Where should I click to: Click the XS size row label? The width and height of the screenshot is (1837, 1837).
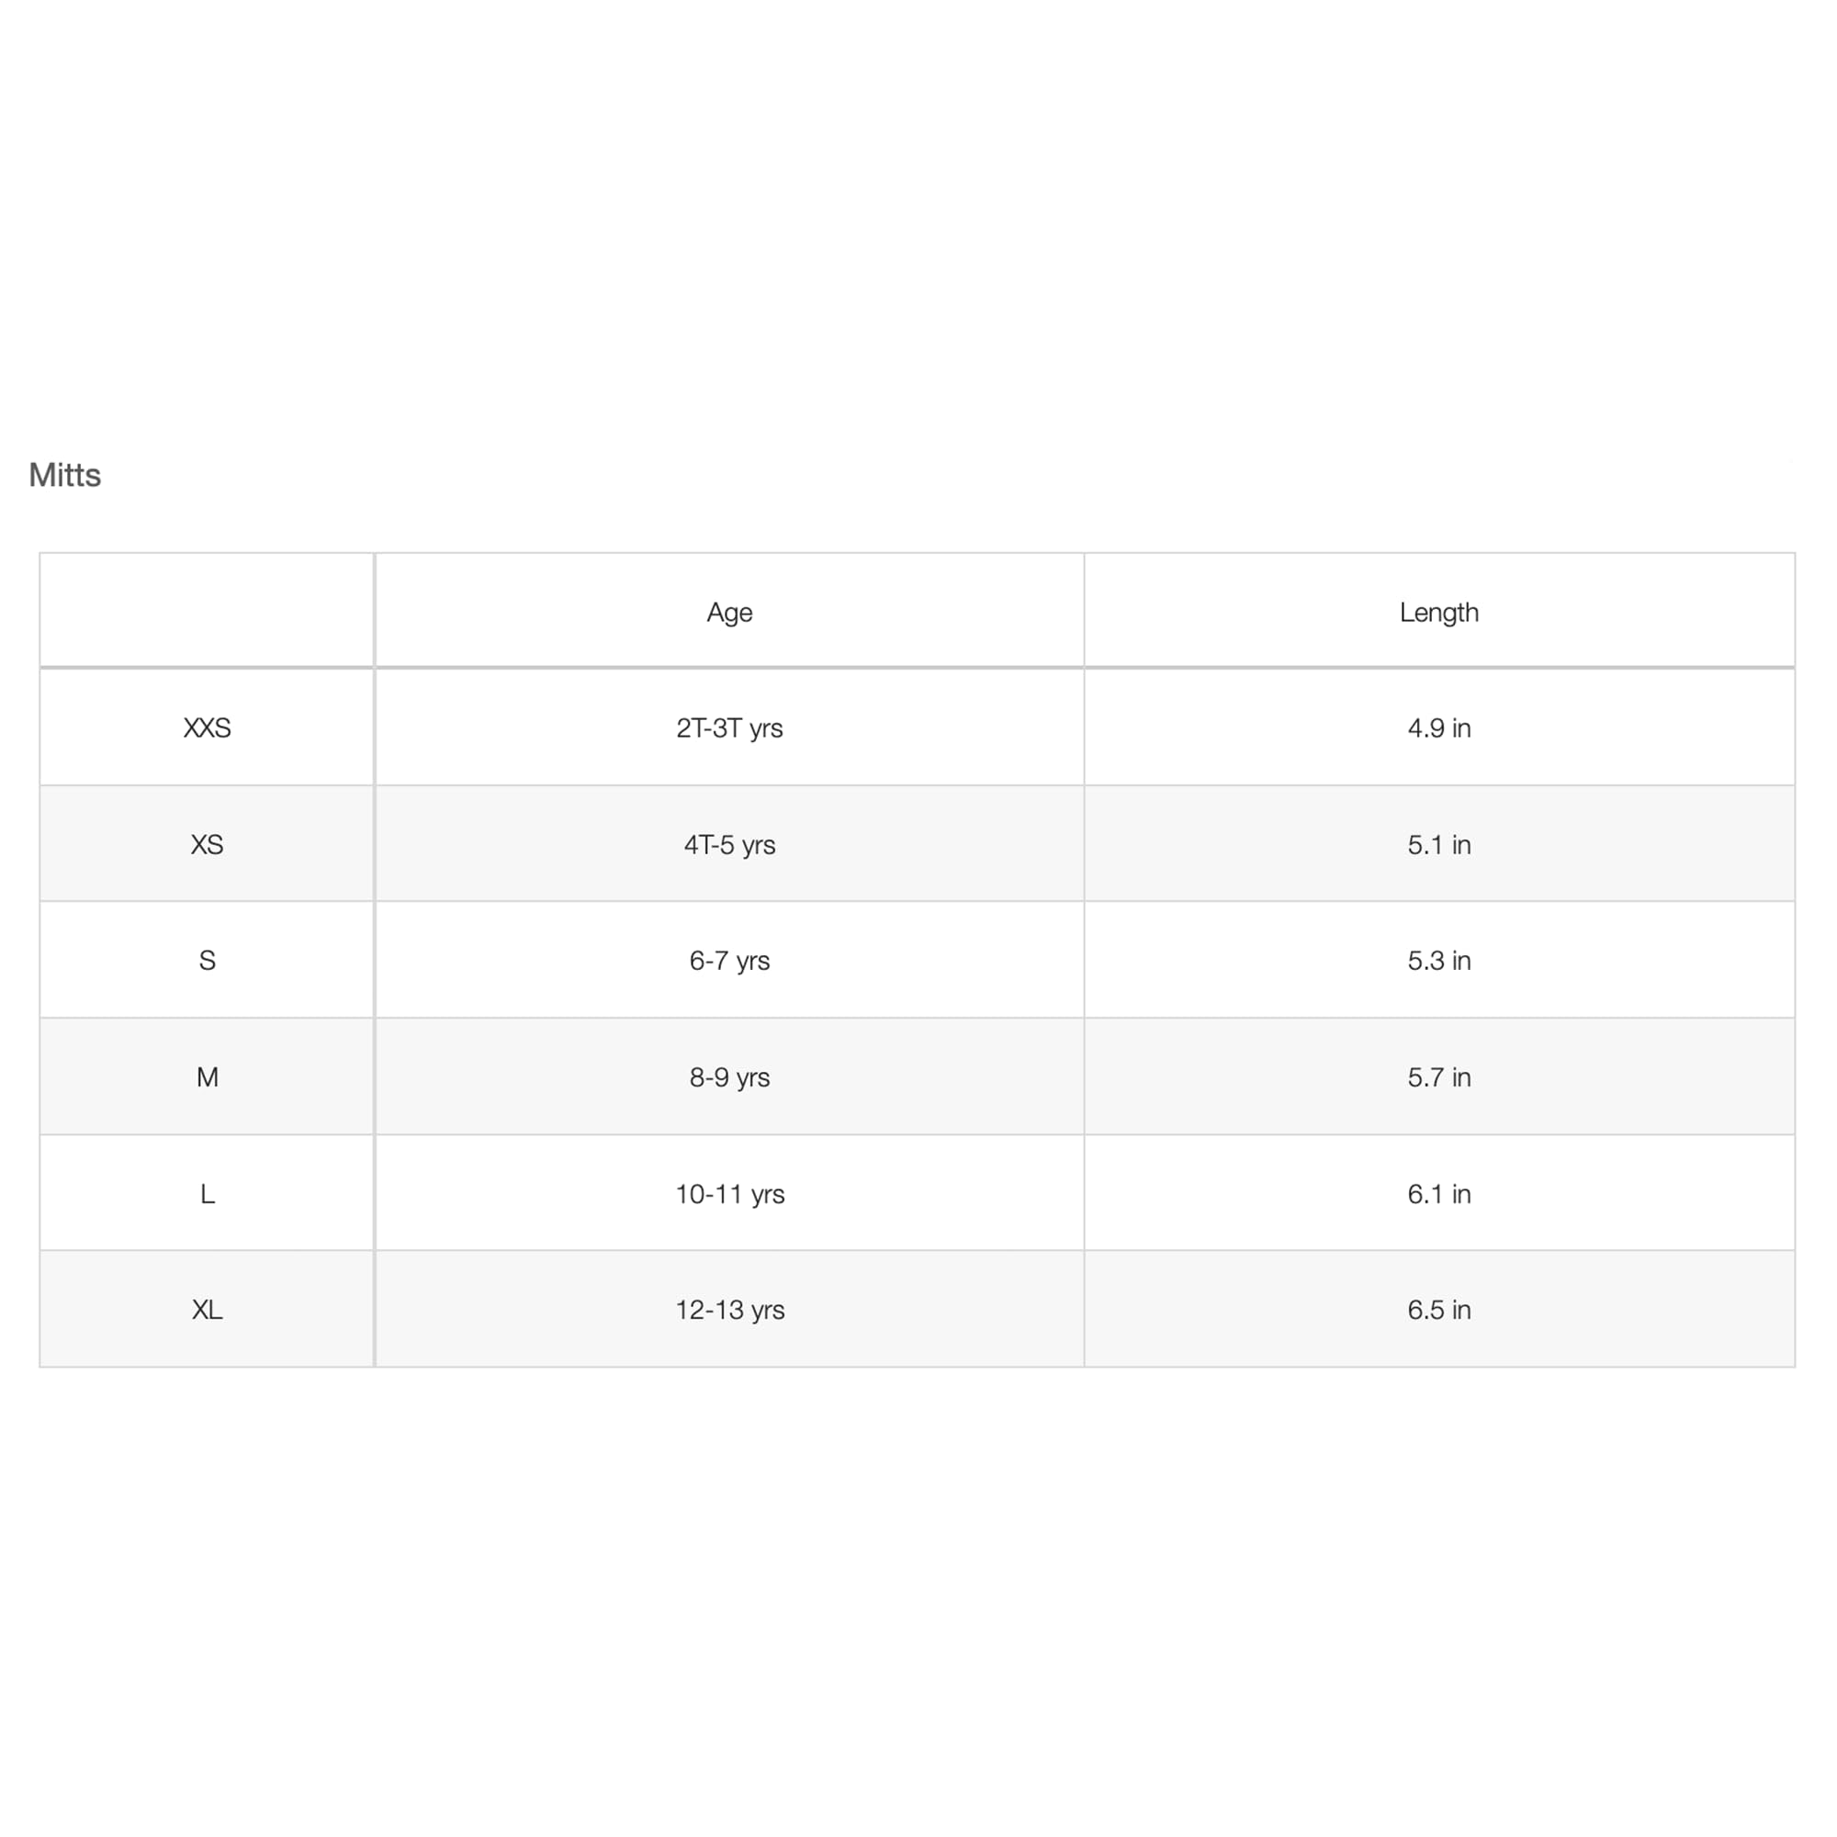208,844
